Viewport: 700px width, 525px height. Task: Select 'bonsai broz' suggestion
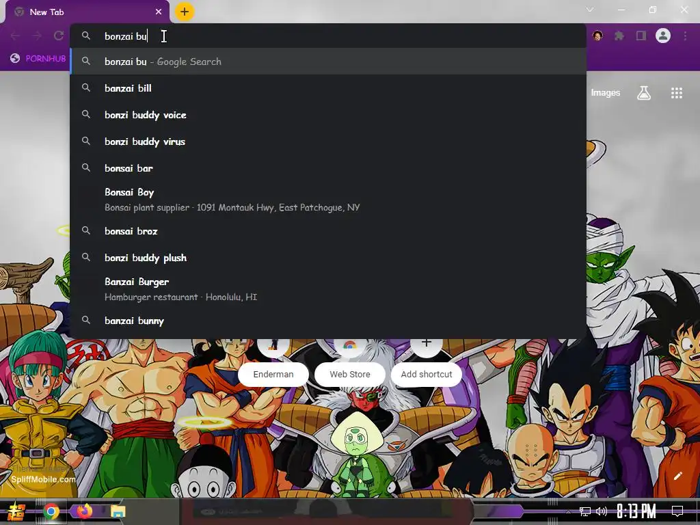(x=327, y=231)
